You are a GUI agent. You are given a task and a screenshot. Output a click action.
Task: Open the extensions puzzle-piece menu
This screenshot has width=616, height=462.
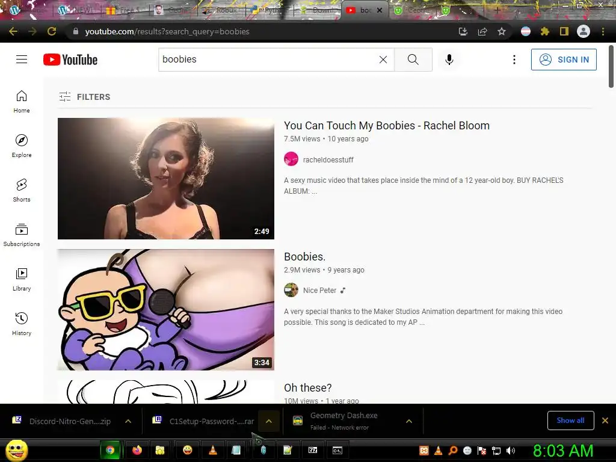point(544,31)
